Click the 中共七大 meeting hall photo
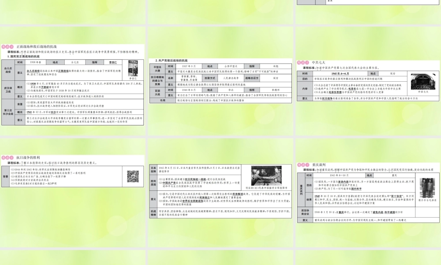The height and width of the screenshot is (265, 441). 423,82
